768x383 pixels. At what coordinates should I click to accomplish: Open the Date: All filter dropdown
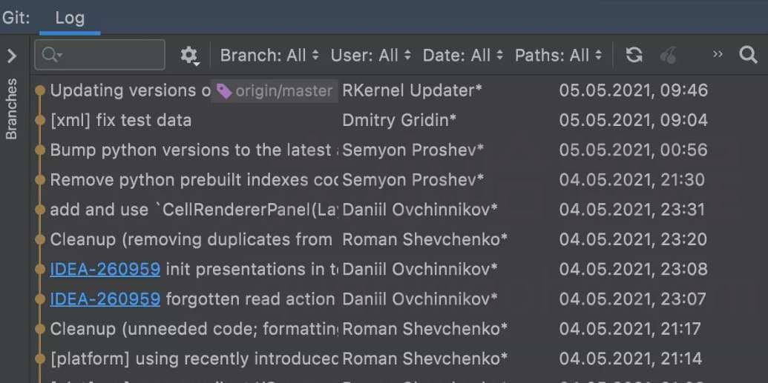[463, 56]
